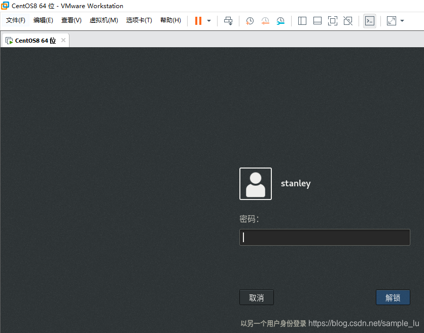Enter full screen mode
Image resolution: width=424 pixels, height=333 pixels.
[333, 21]
